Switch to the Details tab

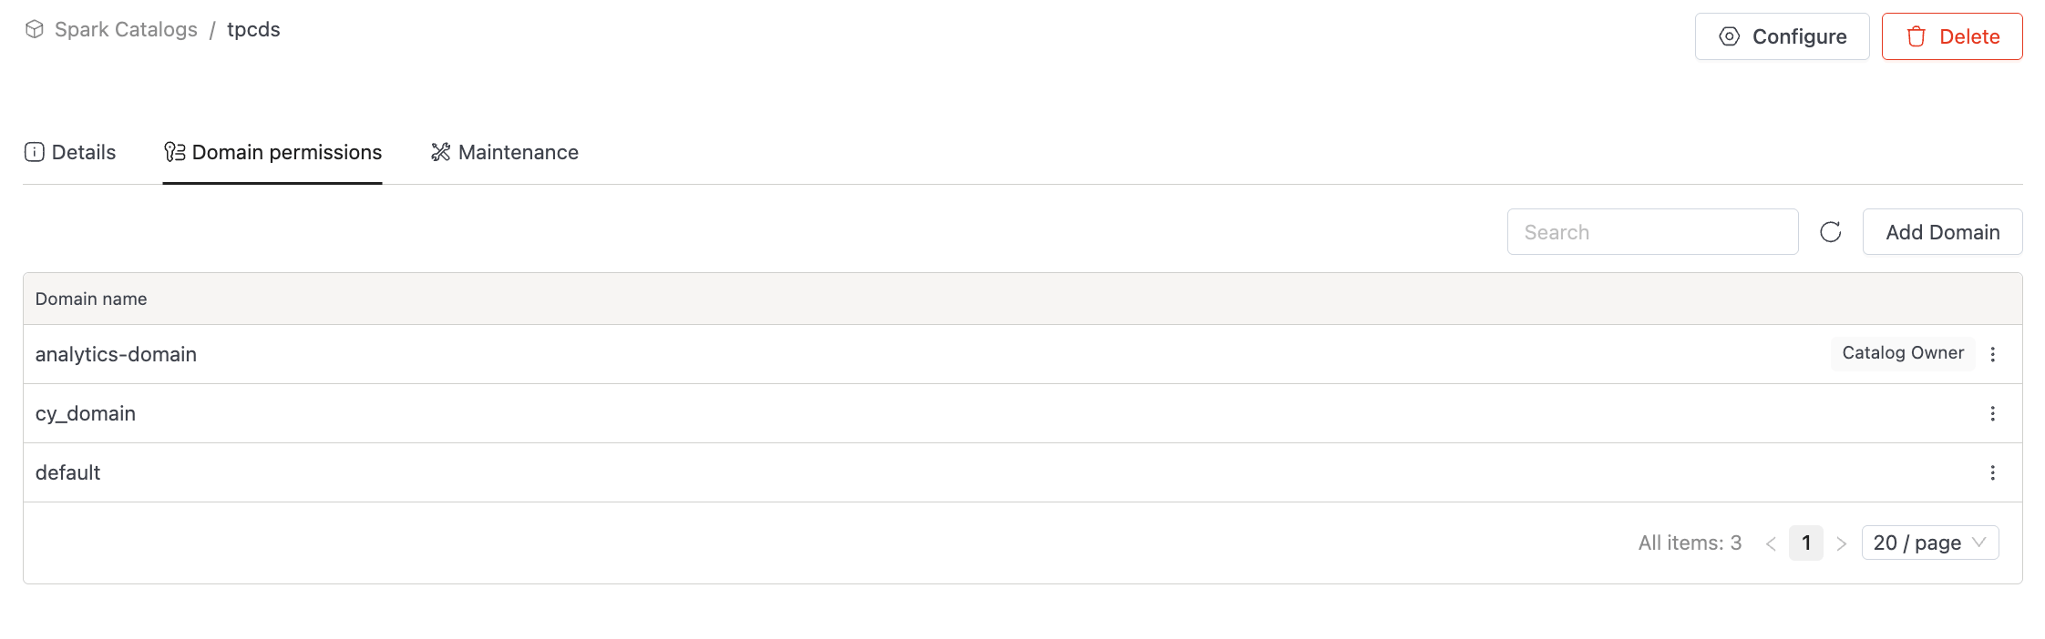click(82, 152)
